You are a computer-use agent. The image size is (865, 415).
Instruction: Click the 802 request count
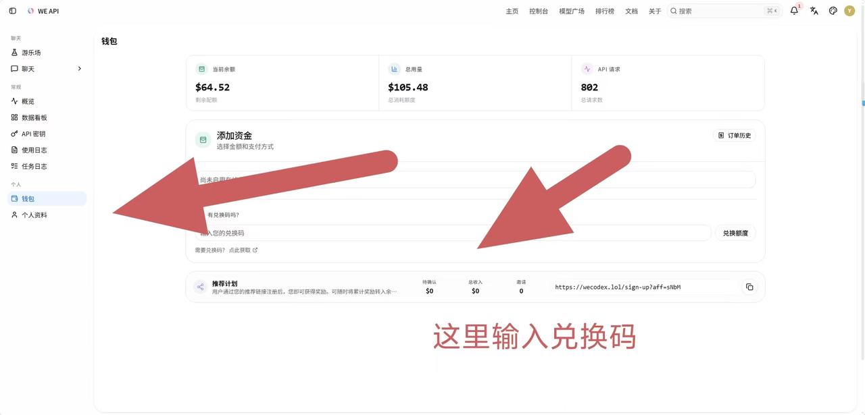589,87
